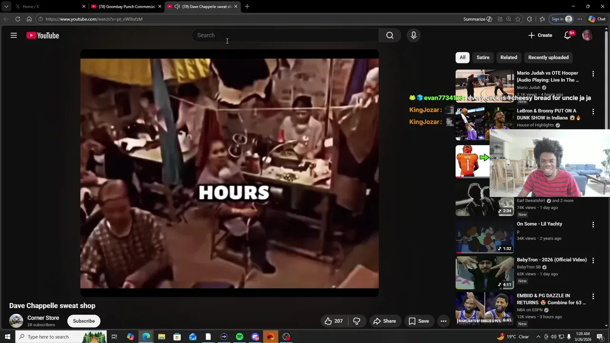Screen dimensions: 610x343
Task: Click Sign in in the browser toolbar
Action: coord(561,19)
